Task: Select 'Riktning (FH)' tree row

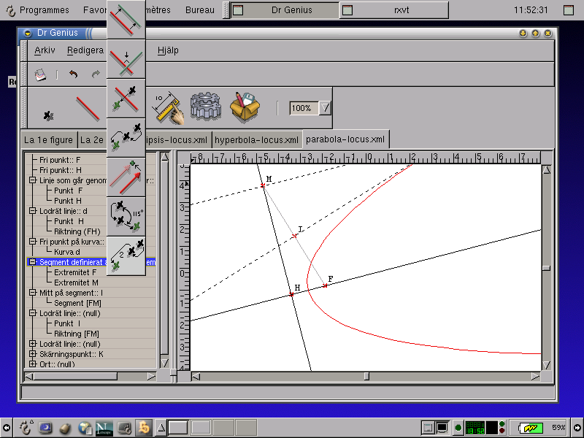Action: pyautogui.click(x=91, y=231)
